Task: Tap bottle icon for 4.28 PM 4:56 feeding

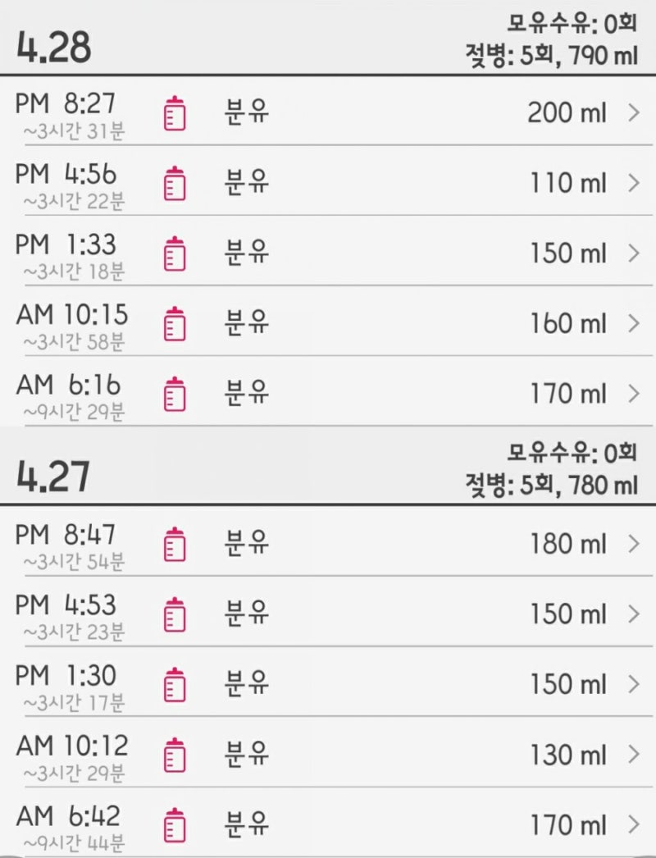Action: tap(175, 183)
